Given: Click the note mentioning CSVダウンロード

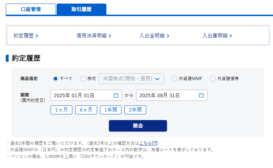Looking at the screenshot, I should point(76,156).
